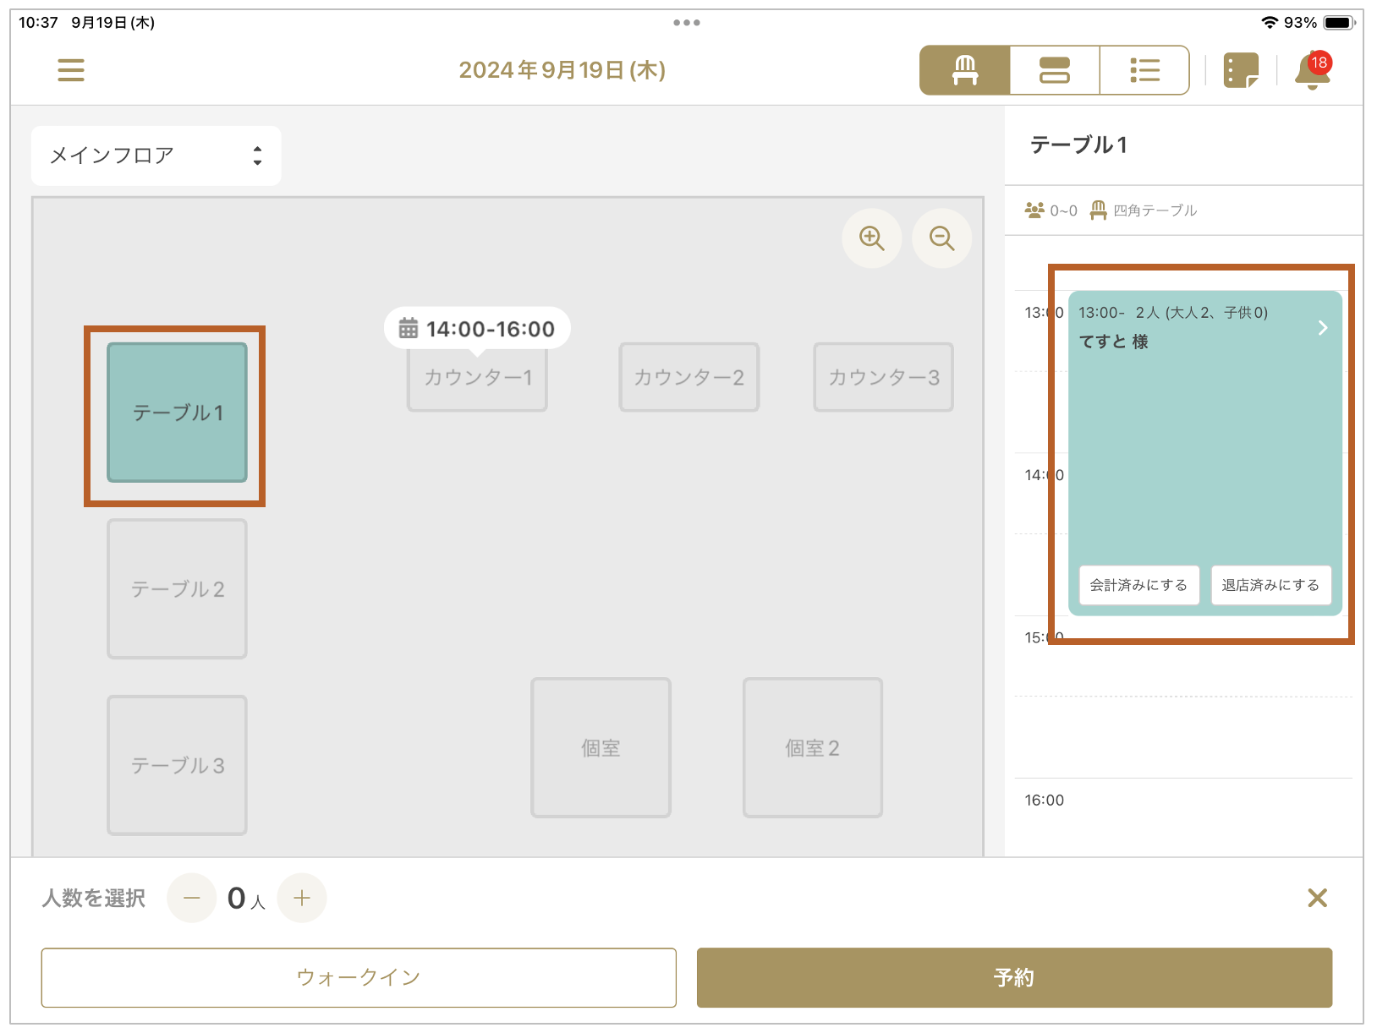Click 退店済みにする button
Screen dimensions: 1377x1033
coord(1270,585)
